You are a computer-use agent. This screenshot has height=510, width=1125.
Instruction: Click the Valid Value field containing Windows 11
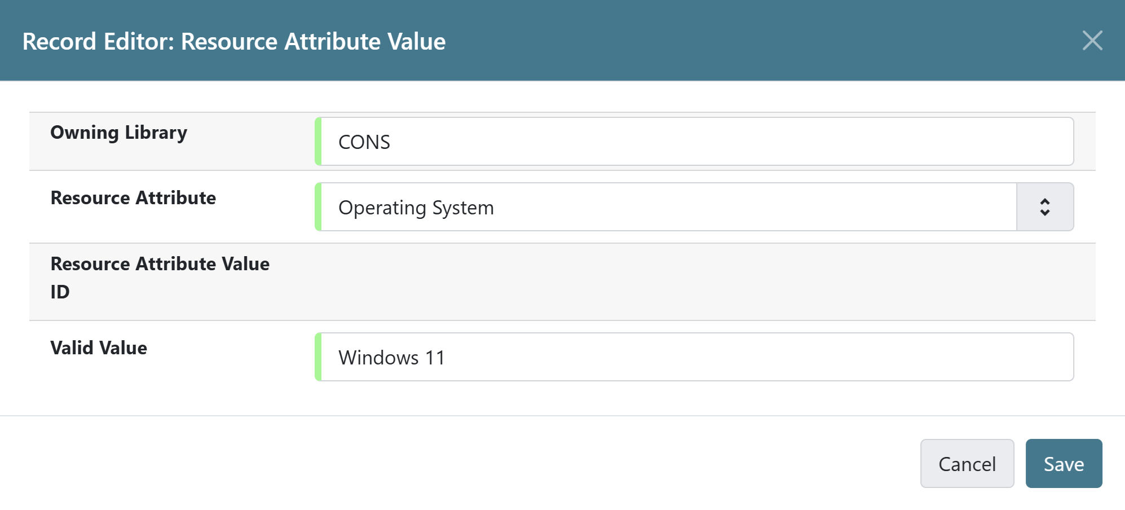point(677,357)
